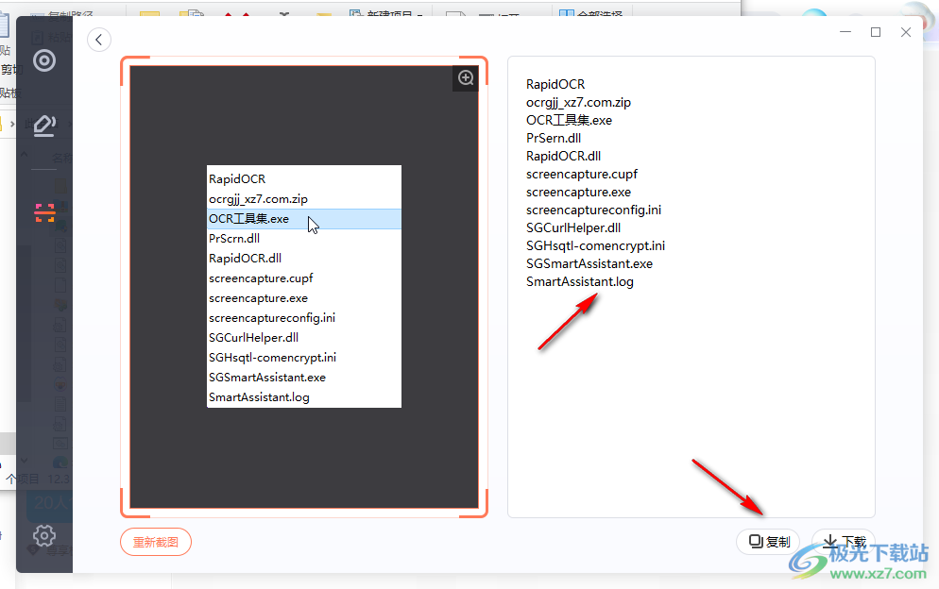Download the result with 下载 button
This screenshot has height=589, width=939.
pos(844,542)
